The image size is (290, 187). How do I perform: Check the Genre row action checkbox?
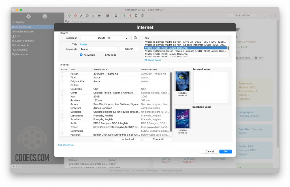click(62, 93)
